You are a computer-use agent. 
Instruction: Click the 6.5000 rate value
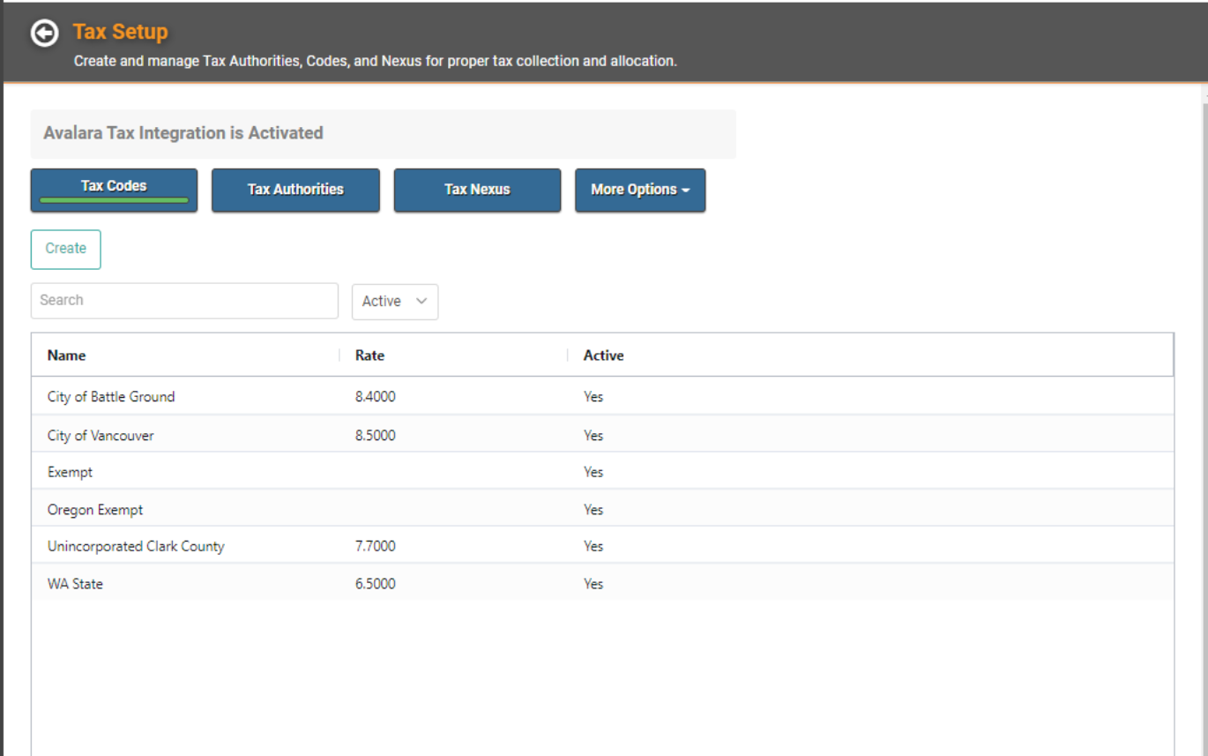[376, 584]
